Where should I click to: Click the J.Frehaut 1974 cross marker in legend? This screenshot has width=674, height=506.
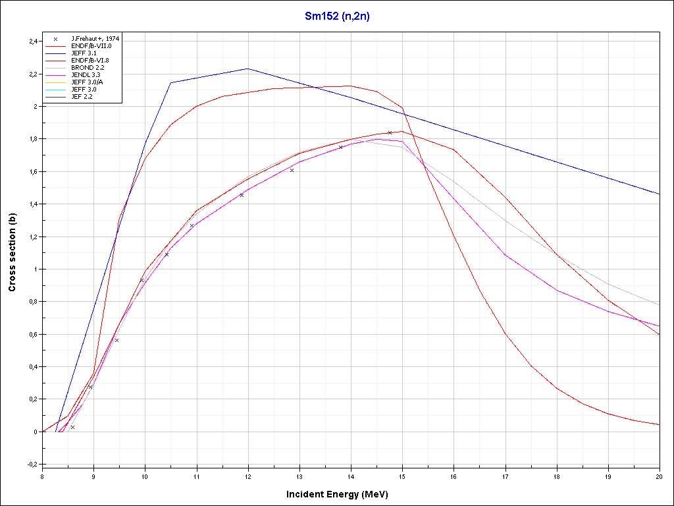click(56, 39)
